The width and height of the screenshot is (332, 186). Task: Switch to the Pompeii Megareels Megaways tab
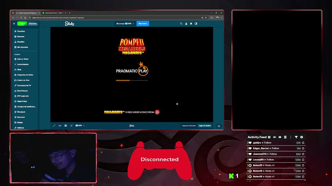click(x=27, y=13)
